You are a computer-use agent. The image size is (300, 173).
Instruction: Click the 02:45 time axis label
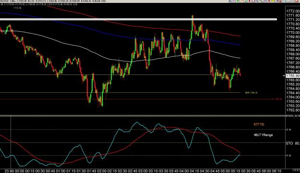[132, 171]
